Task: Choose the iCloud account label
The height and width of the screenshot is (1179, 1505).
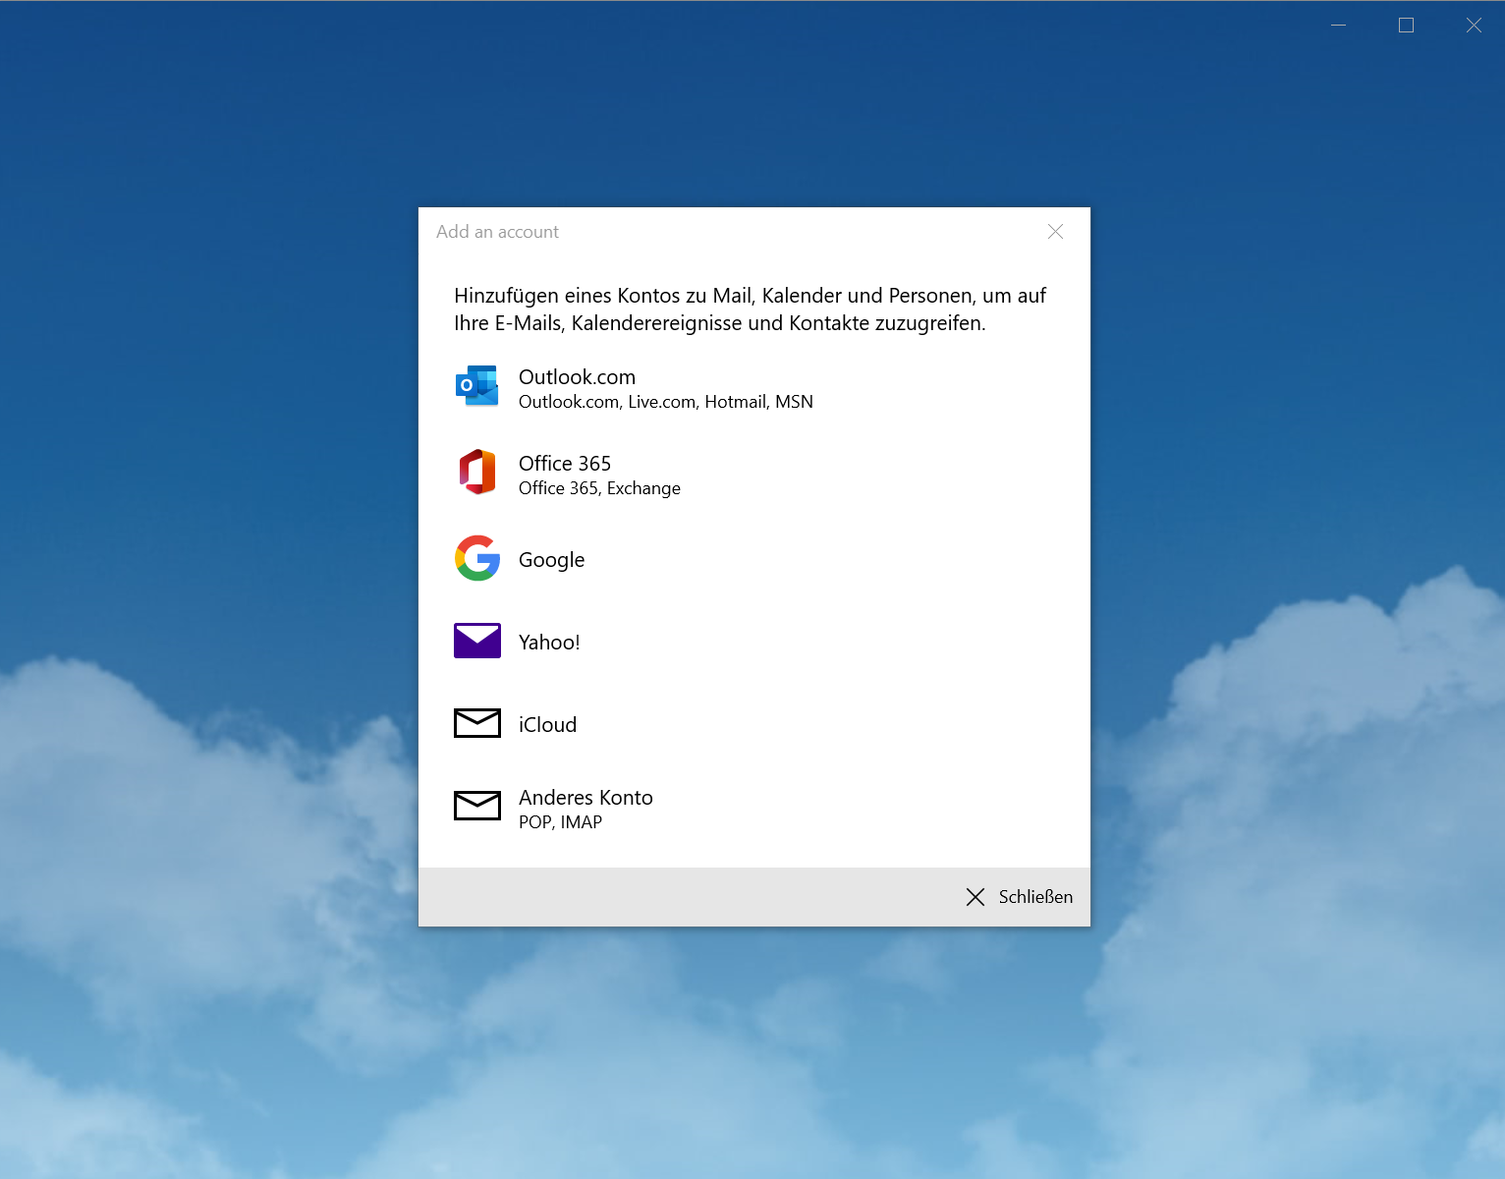Action: click(547, 724)
